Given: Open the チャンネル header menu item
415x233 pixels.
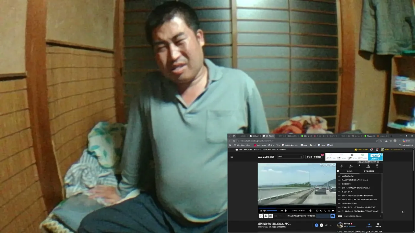Looking at the screenshot, I should tap(257, 150).
